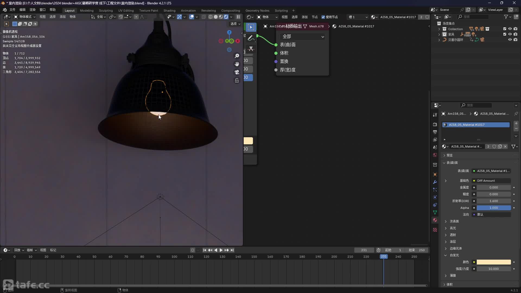
Task: Choose the annotate pencil tool in node editor
Action: click(251, 38)
